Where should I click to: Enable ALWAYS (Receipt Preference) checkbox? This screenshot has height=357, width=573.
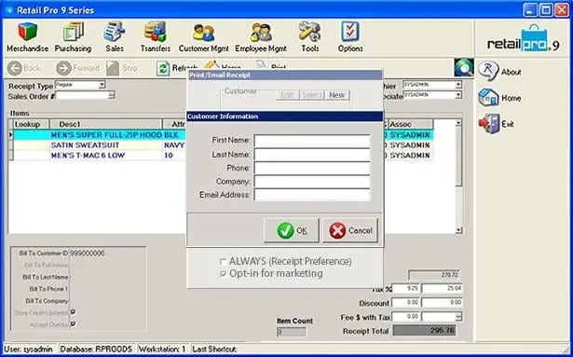(x=224, y=262)
